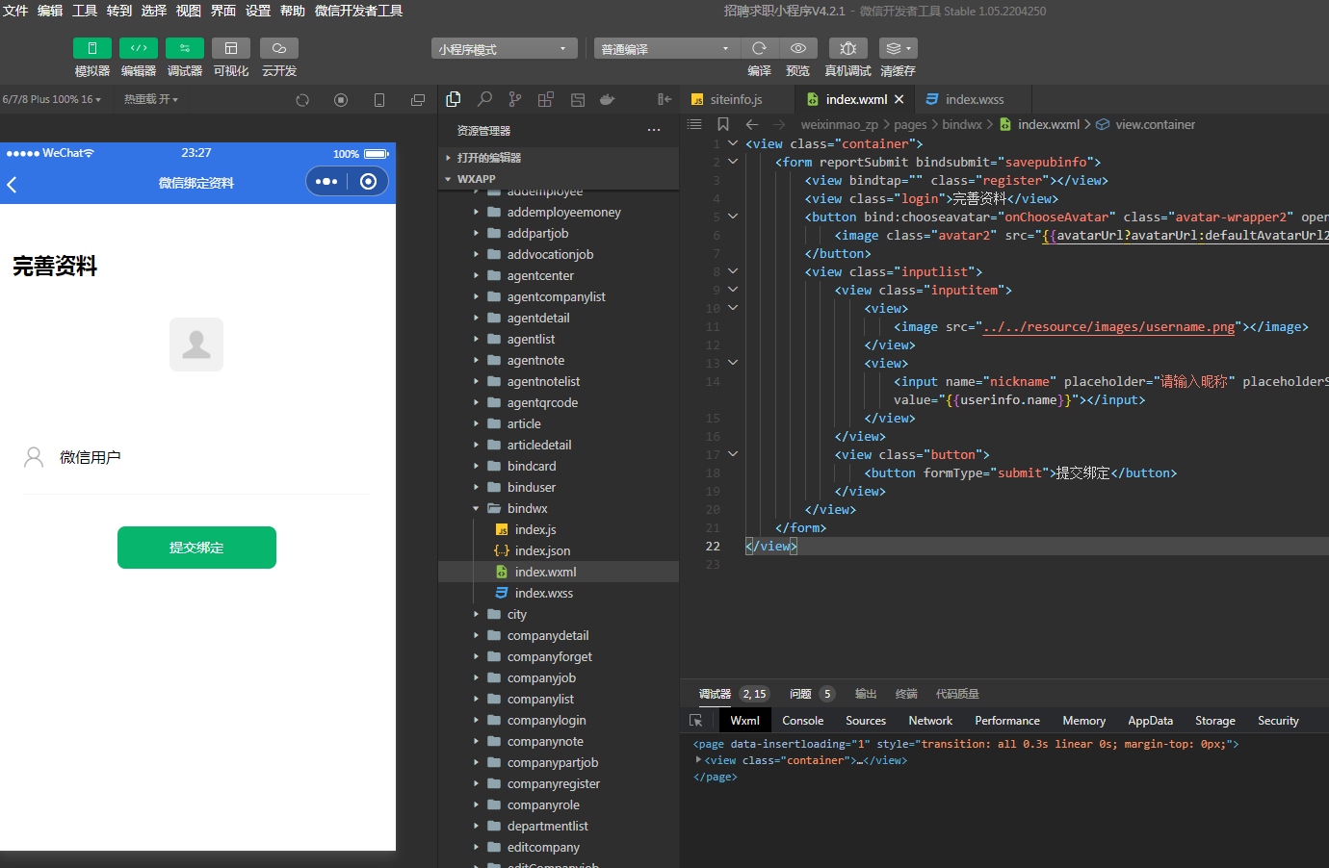Select index.wxss in file tree
Screen dimensions: 1329x868
coord(559,593)
